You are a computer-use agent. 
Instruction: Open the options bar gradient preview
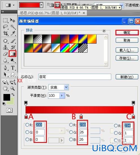coord(29,5)
